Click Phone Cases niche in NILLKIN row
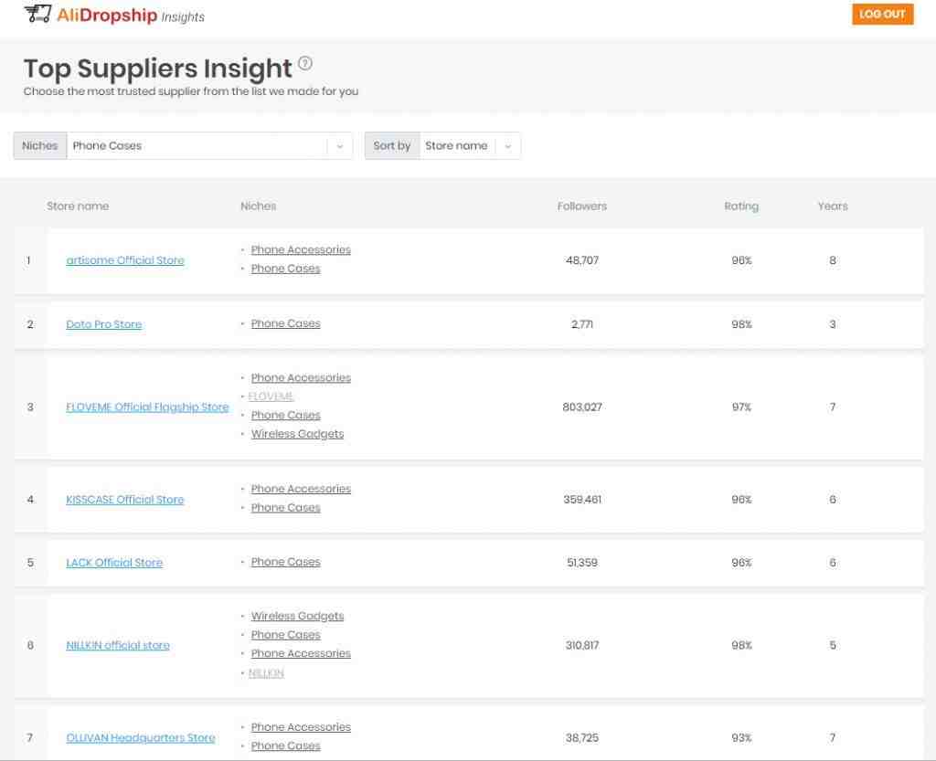The height and width of the screenshot is (761, 936). click(x=286, y=635)
